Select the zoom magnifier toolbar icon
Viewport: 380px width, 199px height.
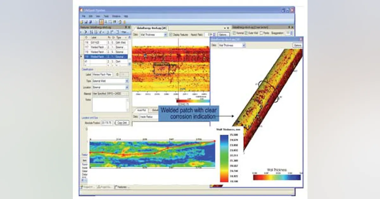[x=106, y=22]
